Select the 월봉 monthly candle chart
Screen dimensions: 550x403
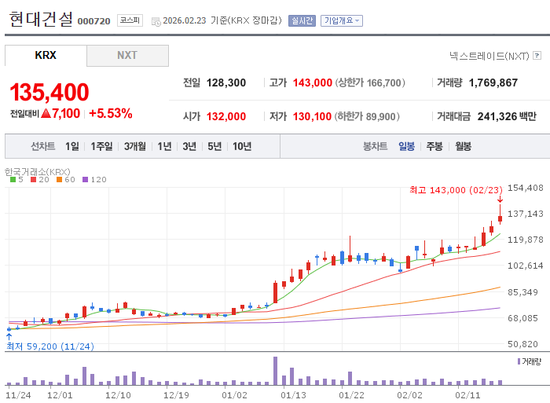(x=463, y=146)
